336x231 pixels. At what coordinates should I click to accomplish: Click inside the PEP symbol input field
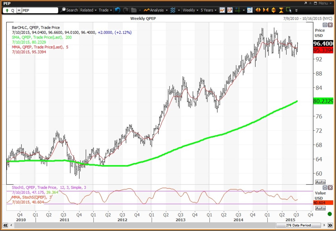[x=39, y=10]
